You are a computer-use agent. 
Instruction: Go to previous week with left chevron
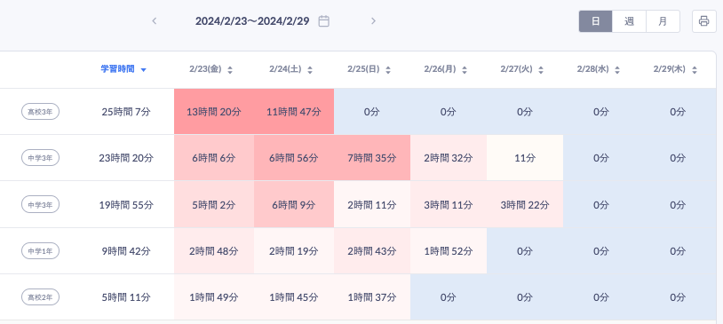(155, 21)
